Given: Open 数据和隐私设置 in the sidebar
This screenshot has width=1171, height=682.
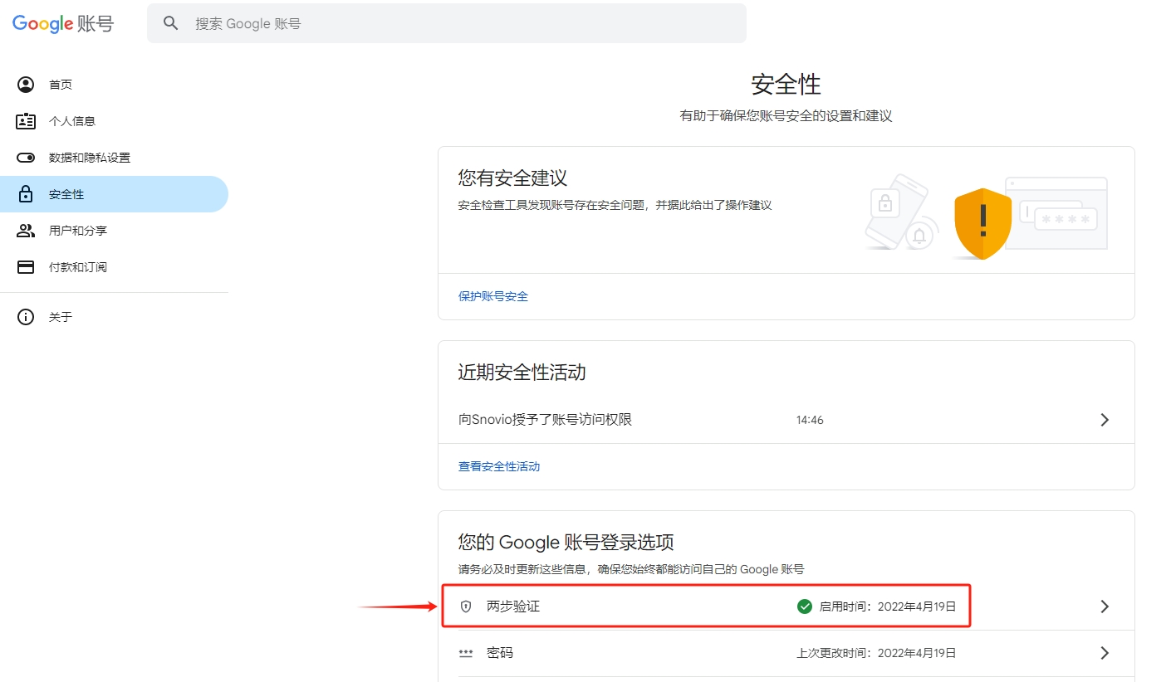Looking at the screenshot, I should (x=114, y=158).
